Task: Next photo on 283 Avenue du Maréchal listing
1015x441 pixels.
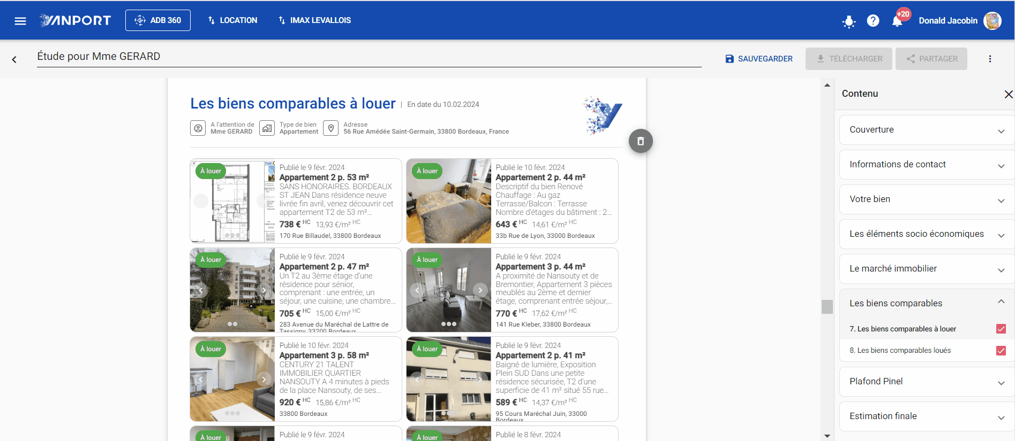Action: pos(264,290)
